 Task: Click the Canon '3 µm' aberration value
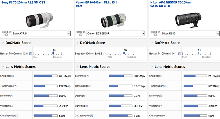[137, 116]
